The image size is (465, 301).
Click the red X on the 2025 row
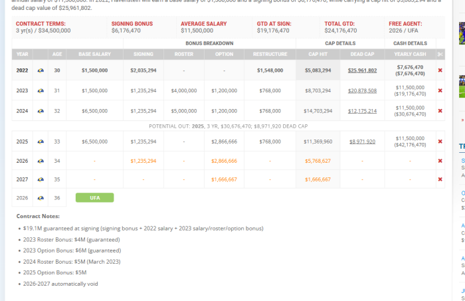coord(440,142)
